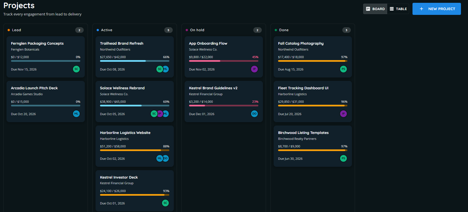Select the On hold column header

coord(197,30)
